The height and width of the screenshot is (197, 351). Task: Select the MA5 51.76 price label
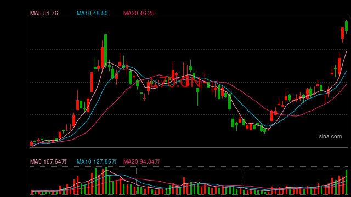tap(44, 13)
